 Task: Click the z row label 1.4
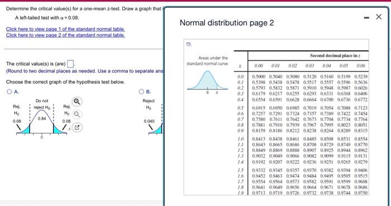[240, 162]
